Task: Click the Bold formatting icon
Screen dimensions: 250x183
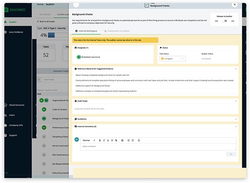Action: (100, 140)
